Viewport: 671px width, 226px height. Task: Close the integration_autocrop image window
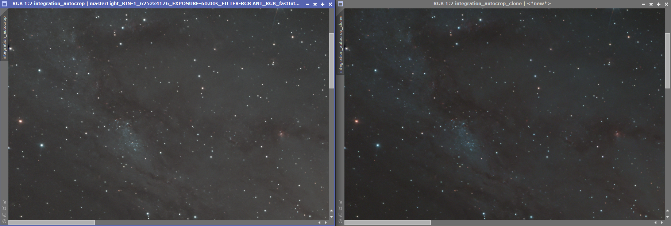(330, 4)
